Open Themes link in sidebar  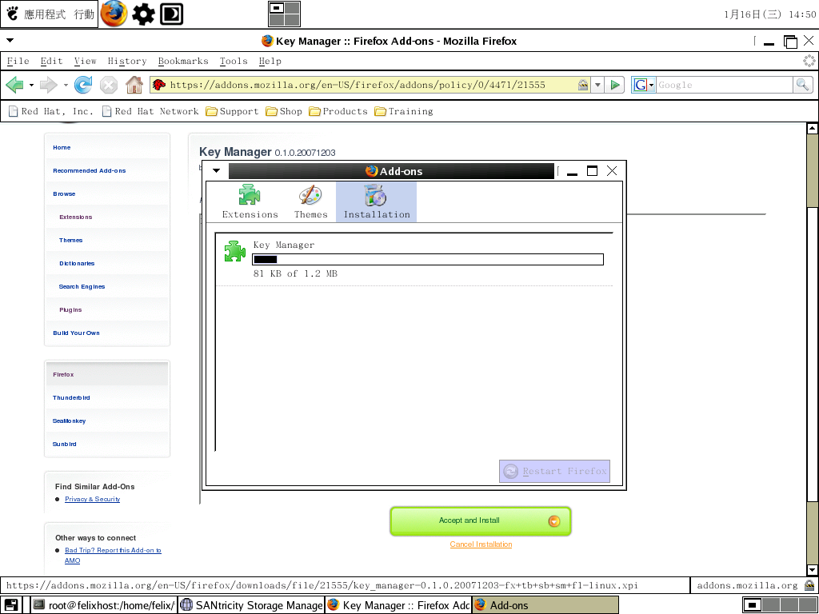pyautogui.click(x=71, y=240)
